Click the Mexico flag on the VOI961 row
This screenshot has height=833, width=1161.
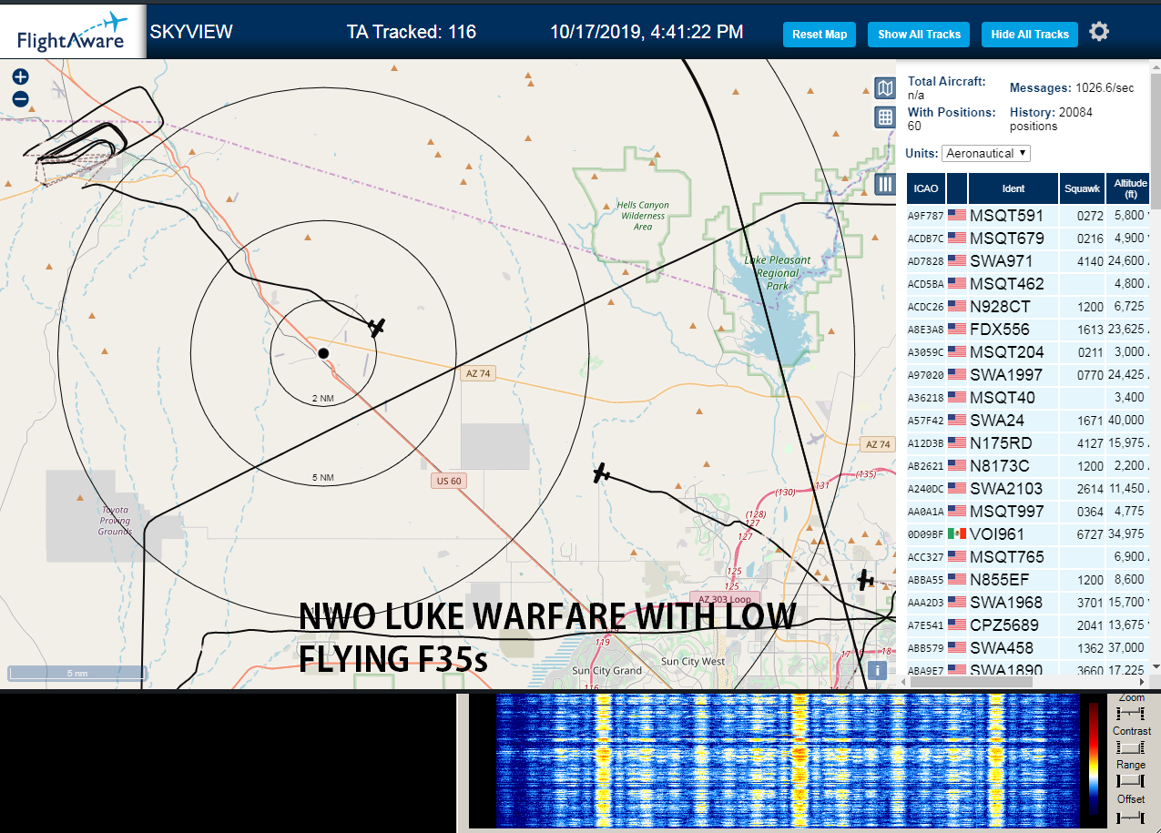point(957,534)
